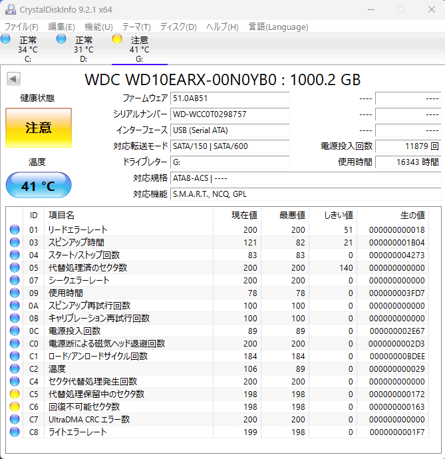This screenshot has height=459, width=445.
Task: Select the D: drive tab at 31 °C
Action: click(x=83, y=49)
